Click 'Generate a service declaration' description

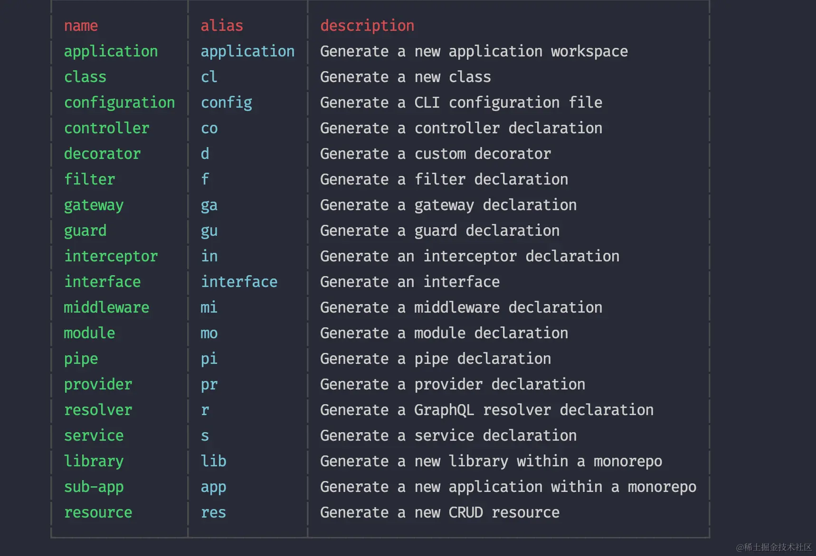pos(448,436)
